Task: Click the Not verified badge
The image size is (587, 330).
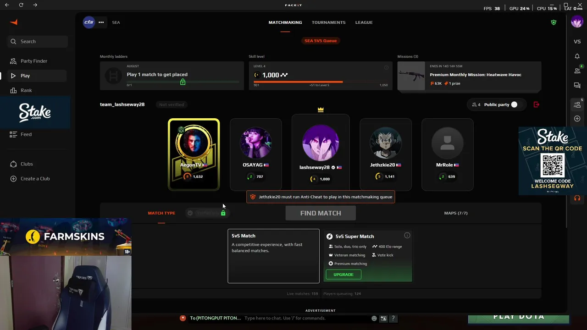Action: tap(172, 104)
